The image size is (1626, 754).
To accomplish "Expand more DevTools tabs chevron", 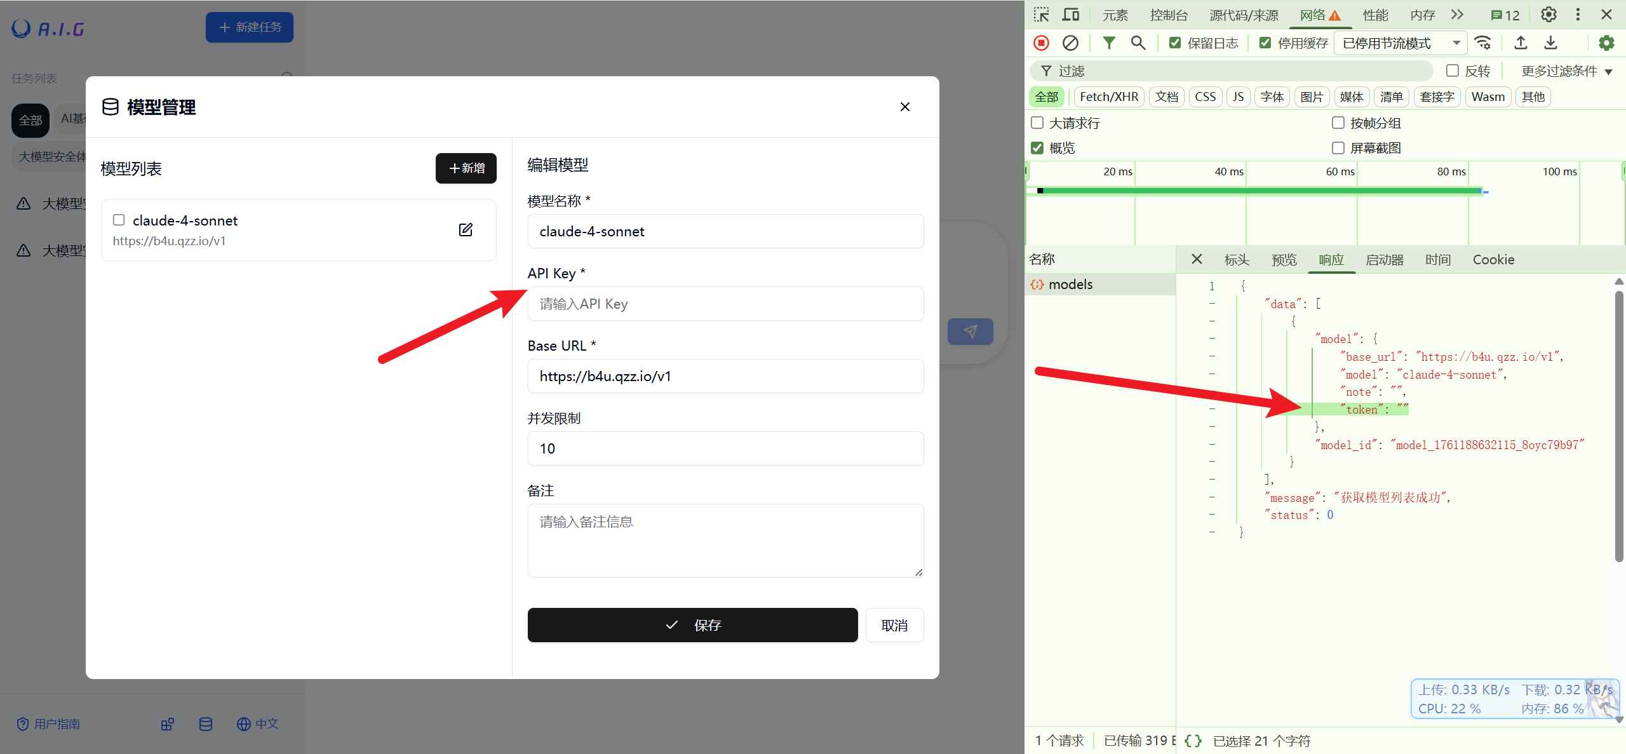I will point(1457,15).
